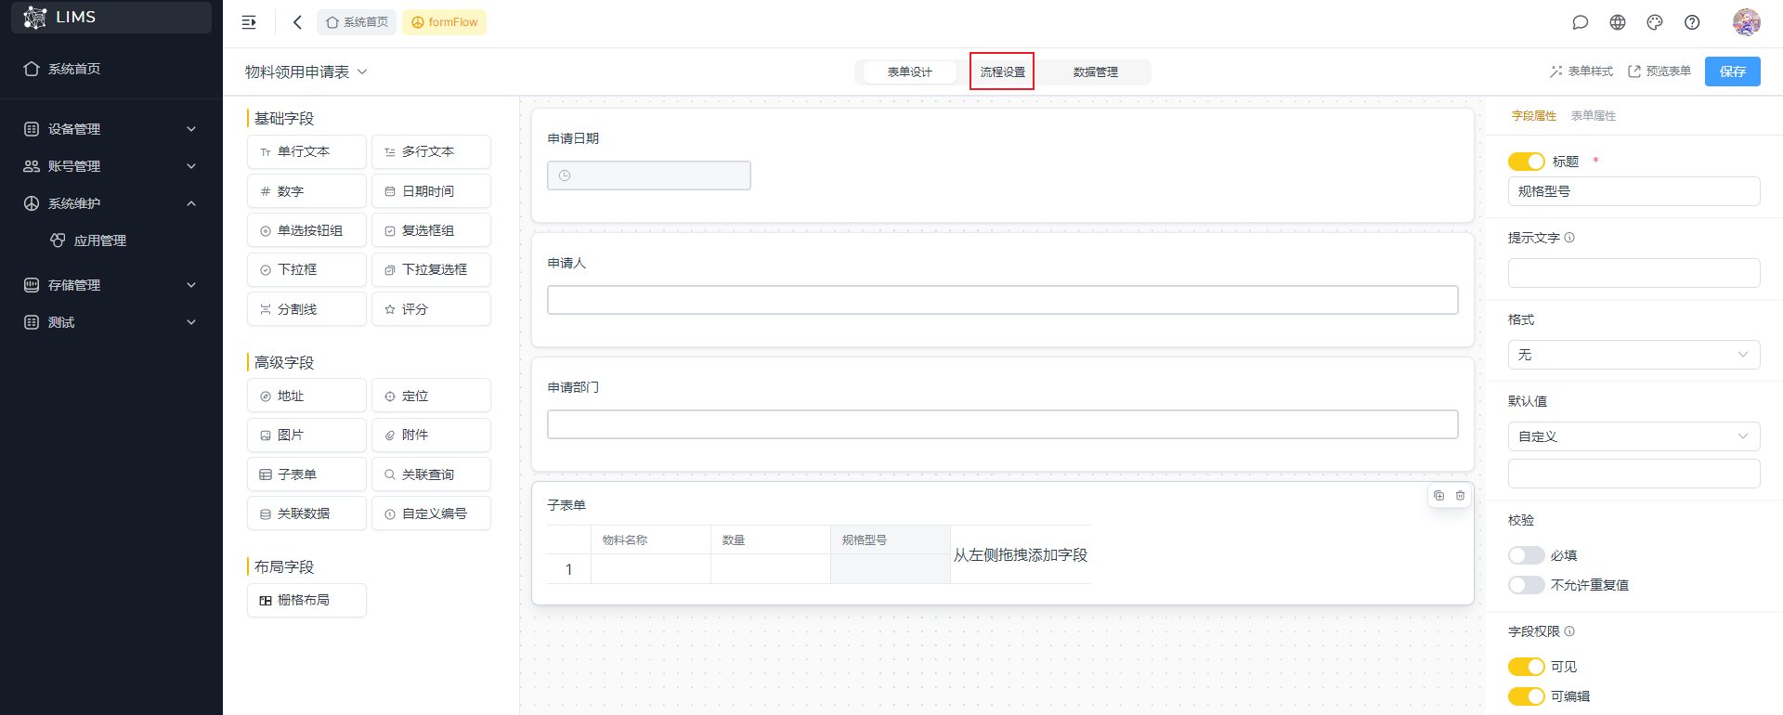Viewport: 1783px width, 715px height.
Task: Expand 设备管理 menu
Action: tap(111, 129)
